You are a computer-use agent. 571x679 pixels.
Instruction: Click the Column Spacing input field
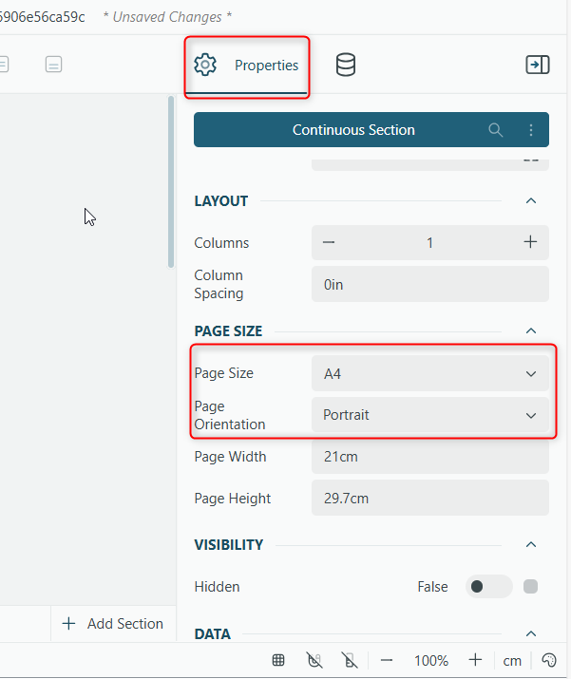click(429, 284)
